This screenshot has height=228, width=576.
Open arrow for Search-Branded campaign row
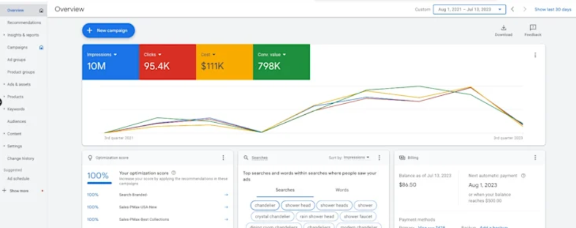pyautogui.click(x=226, y=195)
